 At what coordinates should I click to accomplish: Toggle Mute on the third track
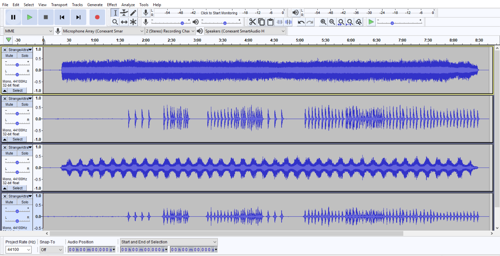(9, 153)
